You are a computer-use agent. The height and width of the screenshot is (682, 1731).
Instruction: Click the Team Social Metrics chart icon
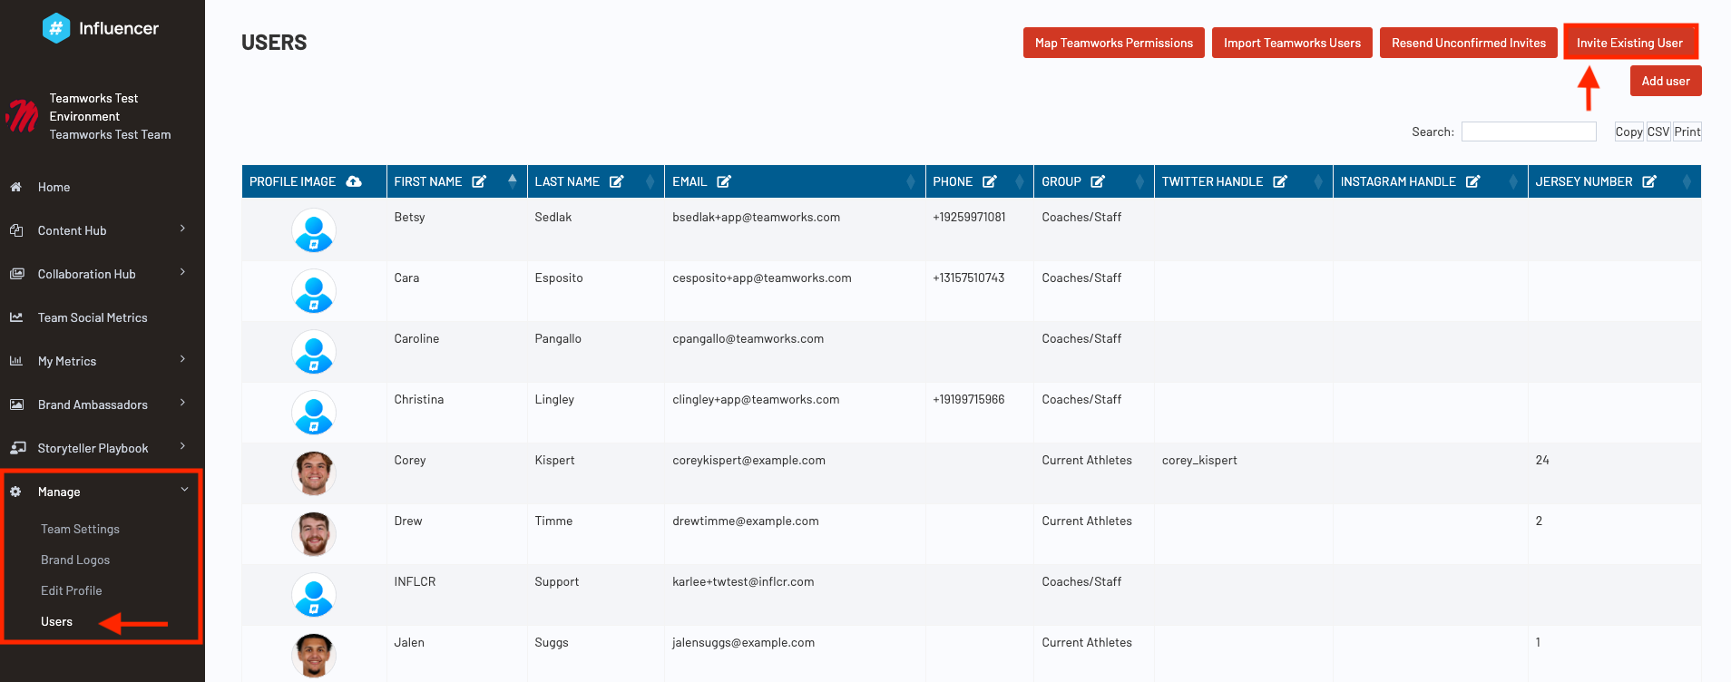16,317
